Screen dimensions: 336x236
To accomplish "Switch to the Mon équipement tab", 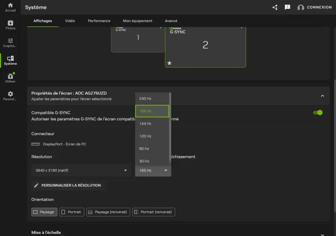I will pyautogui.click(x=138, y=21).
